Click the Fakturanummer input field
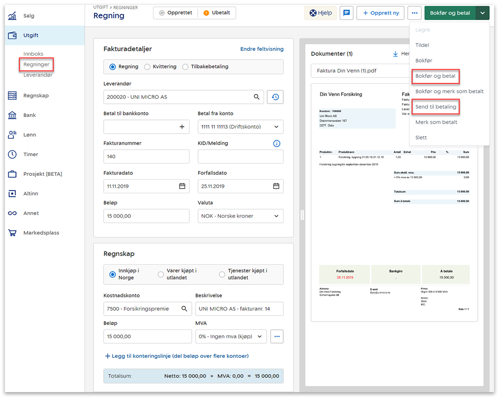 pos(146,157)
